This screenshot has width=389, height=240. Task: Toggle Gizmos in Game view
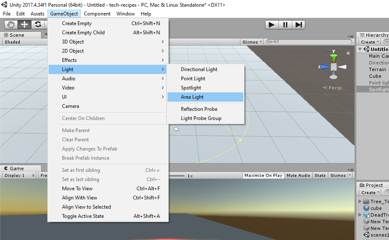point(338,175)
